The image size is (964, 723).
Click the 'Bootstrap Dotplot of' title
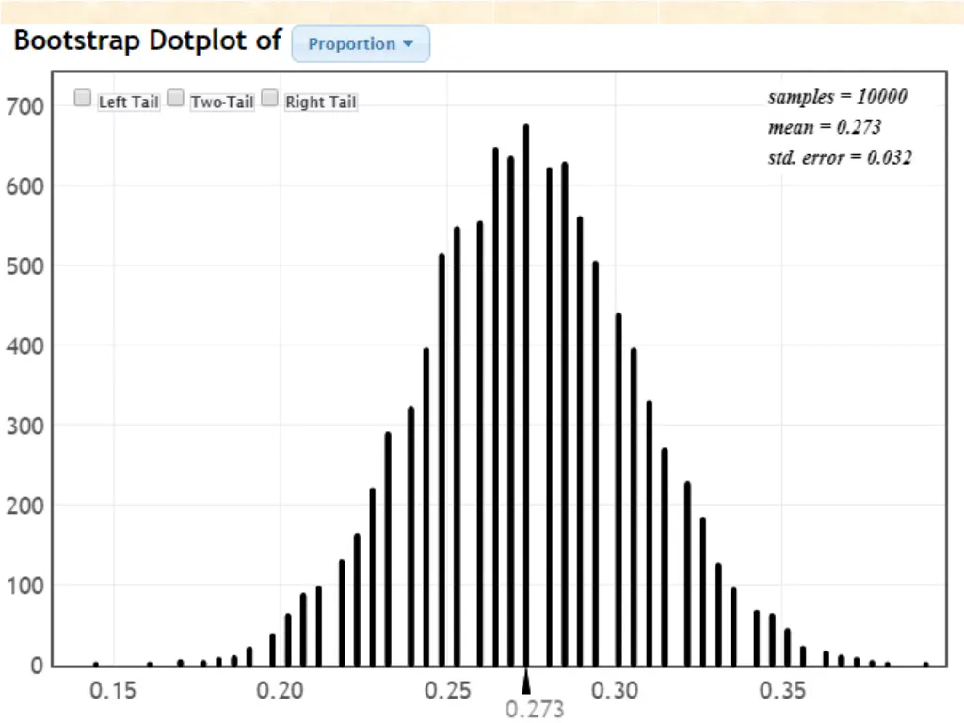pyautogui.click(x=148, y=40)
